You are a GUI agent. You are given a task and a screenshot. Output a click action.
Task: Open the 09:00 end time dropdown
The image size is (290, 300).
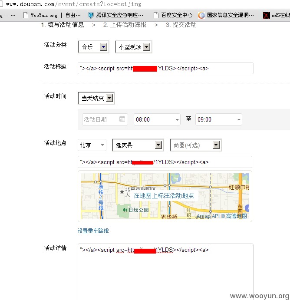point(219,119)
